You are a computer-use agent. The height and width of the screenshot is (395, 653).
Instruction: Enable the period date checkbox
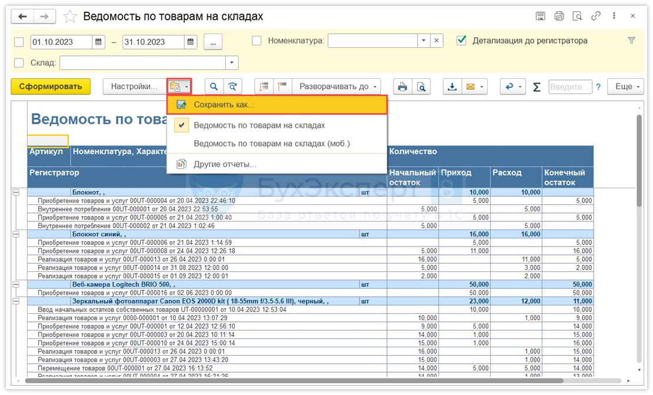tap(19, 42)
